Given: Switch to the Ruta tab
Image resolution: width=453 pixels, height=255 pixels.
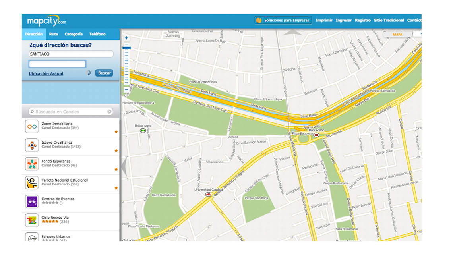Looking at the screenshot, I should click(54, 34).
